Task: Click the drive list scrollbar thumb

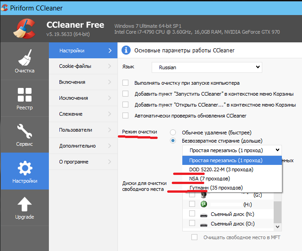Action: [x=277, y=212]
